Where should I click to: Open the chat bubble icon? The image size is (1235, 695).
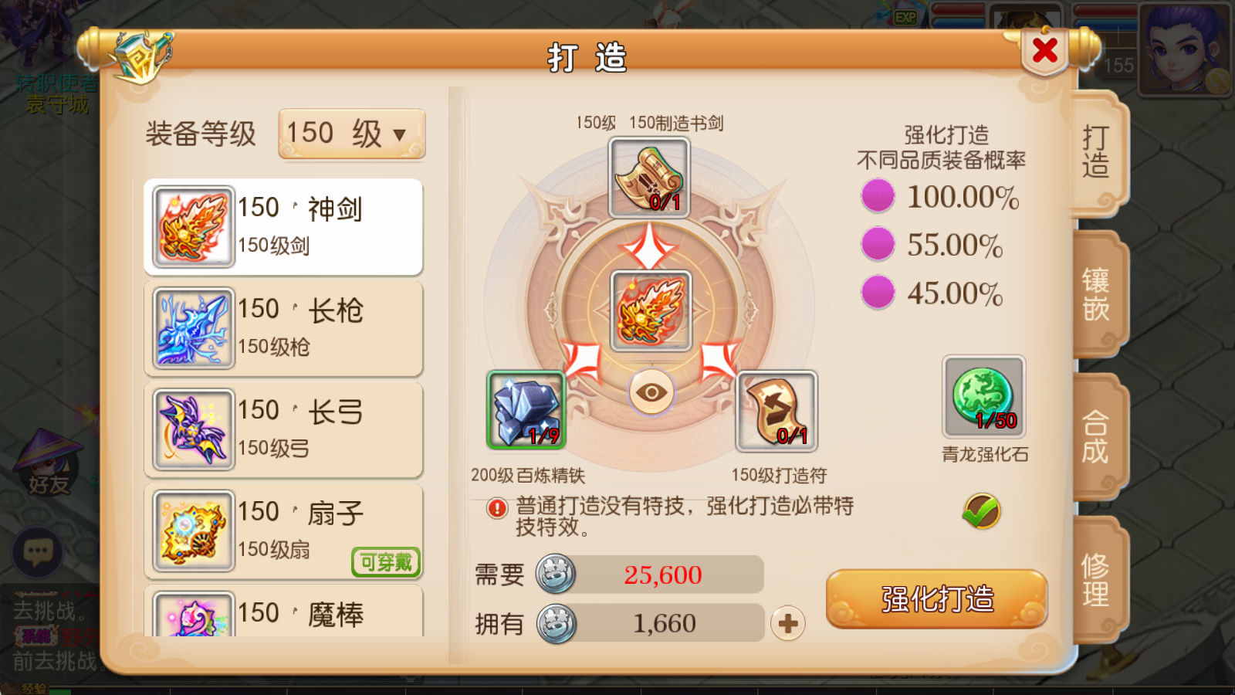[38, 552]
